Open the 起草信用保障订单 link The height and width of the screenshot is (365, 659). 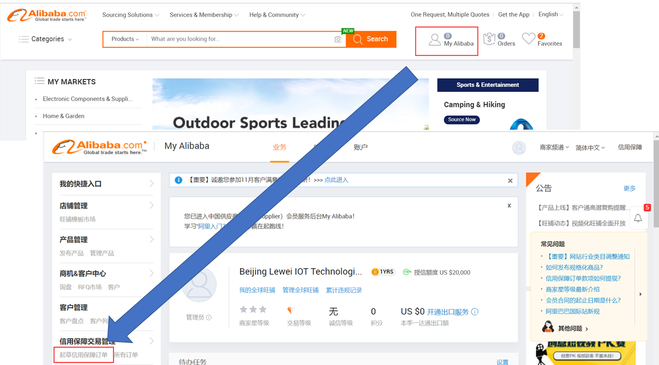(x=83, y=355)
